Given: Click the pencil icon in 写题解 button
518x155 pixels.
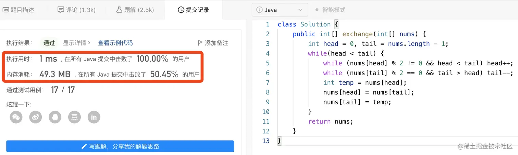Looking at the screenshot, I should coord(84,146).
